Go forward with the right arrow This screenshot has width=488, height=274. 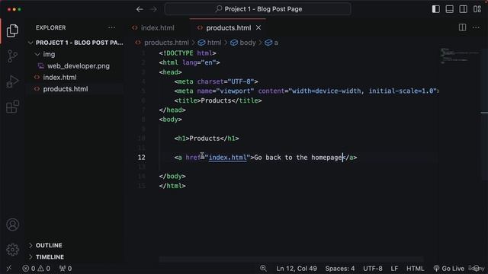tap(153, 9)
